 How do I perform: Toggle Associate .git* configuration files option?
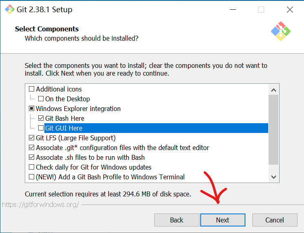(x=32, y=148)
